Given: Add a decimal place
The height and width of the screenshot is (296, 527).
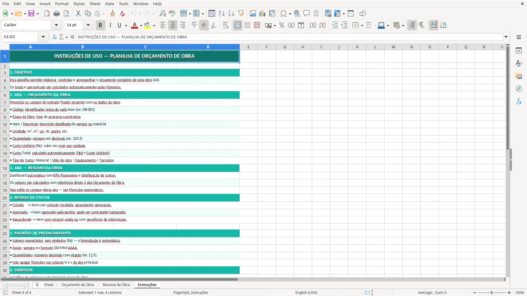Looking at the screenshot, I should 313,25.
